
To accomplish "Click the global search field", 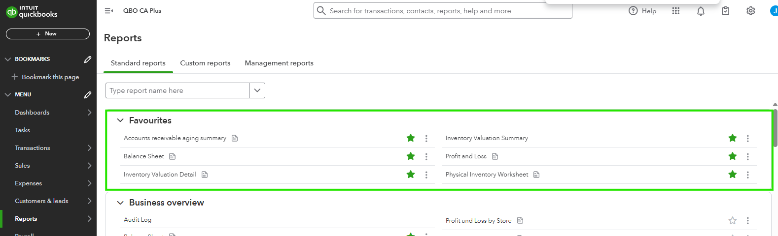I will (x=443, y=11).
